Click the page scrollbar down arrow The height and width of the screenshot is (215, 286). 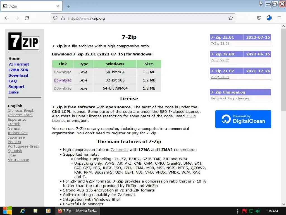click(x=283, y=204)
